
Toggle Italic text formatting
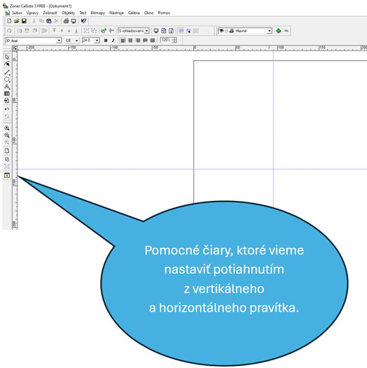point(113,41)
